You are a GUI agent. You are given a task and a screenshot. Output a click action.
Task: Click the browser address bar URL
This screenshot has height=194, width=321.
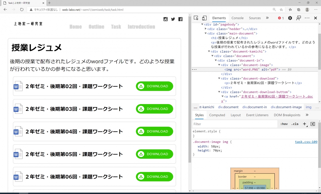[93, 10]
